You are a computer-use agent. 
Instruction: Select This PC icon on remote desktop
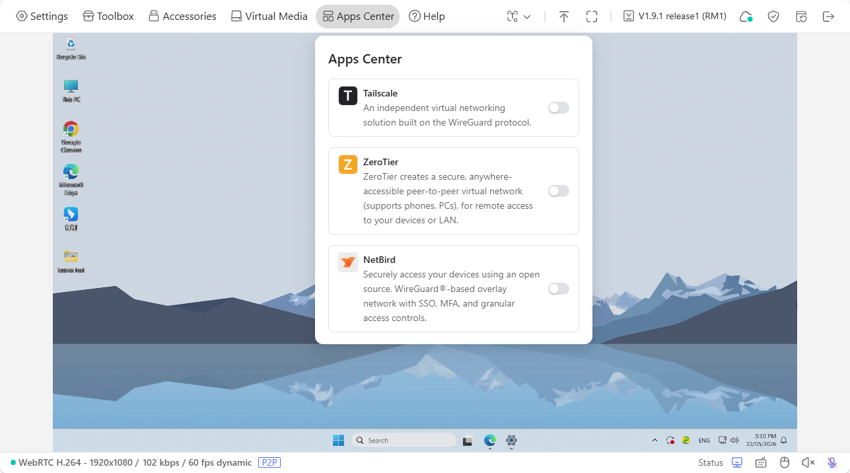click(x=71, y=91)
